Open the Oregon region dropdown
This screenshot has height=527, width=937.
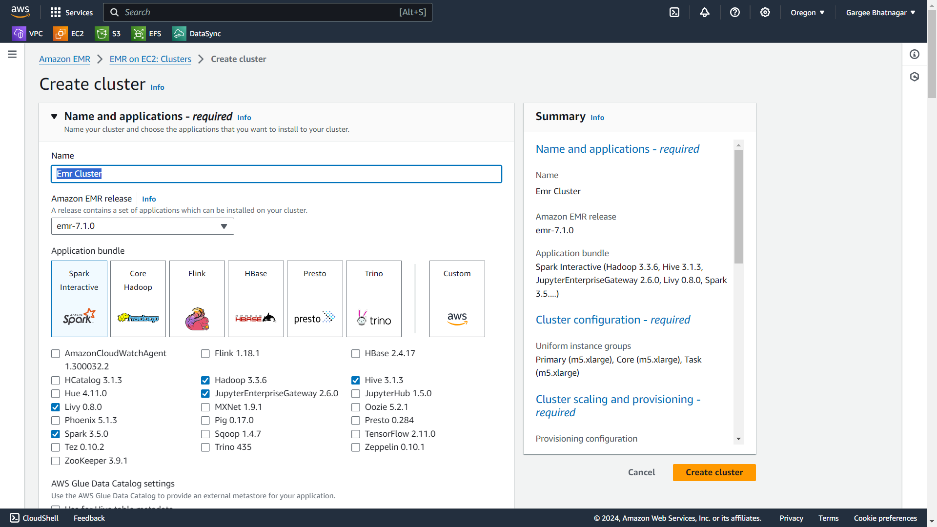[x=808, y=13]
